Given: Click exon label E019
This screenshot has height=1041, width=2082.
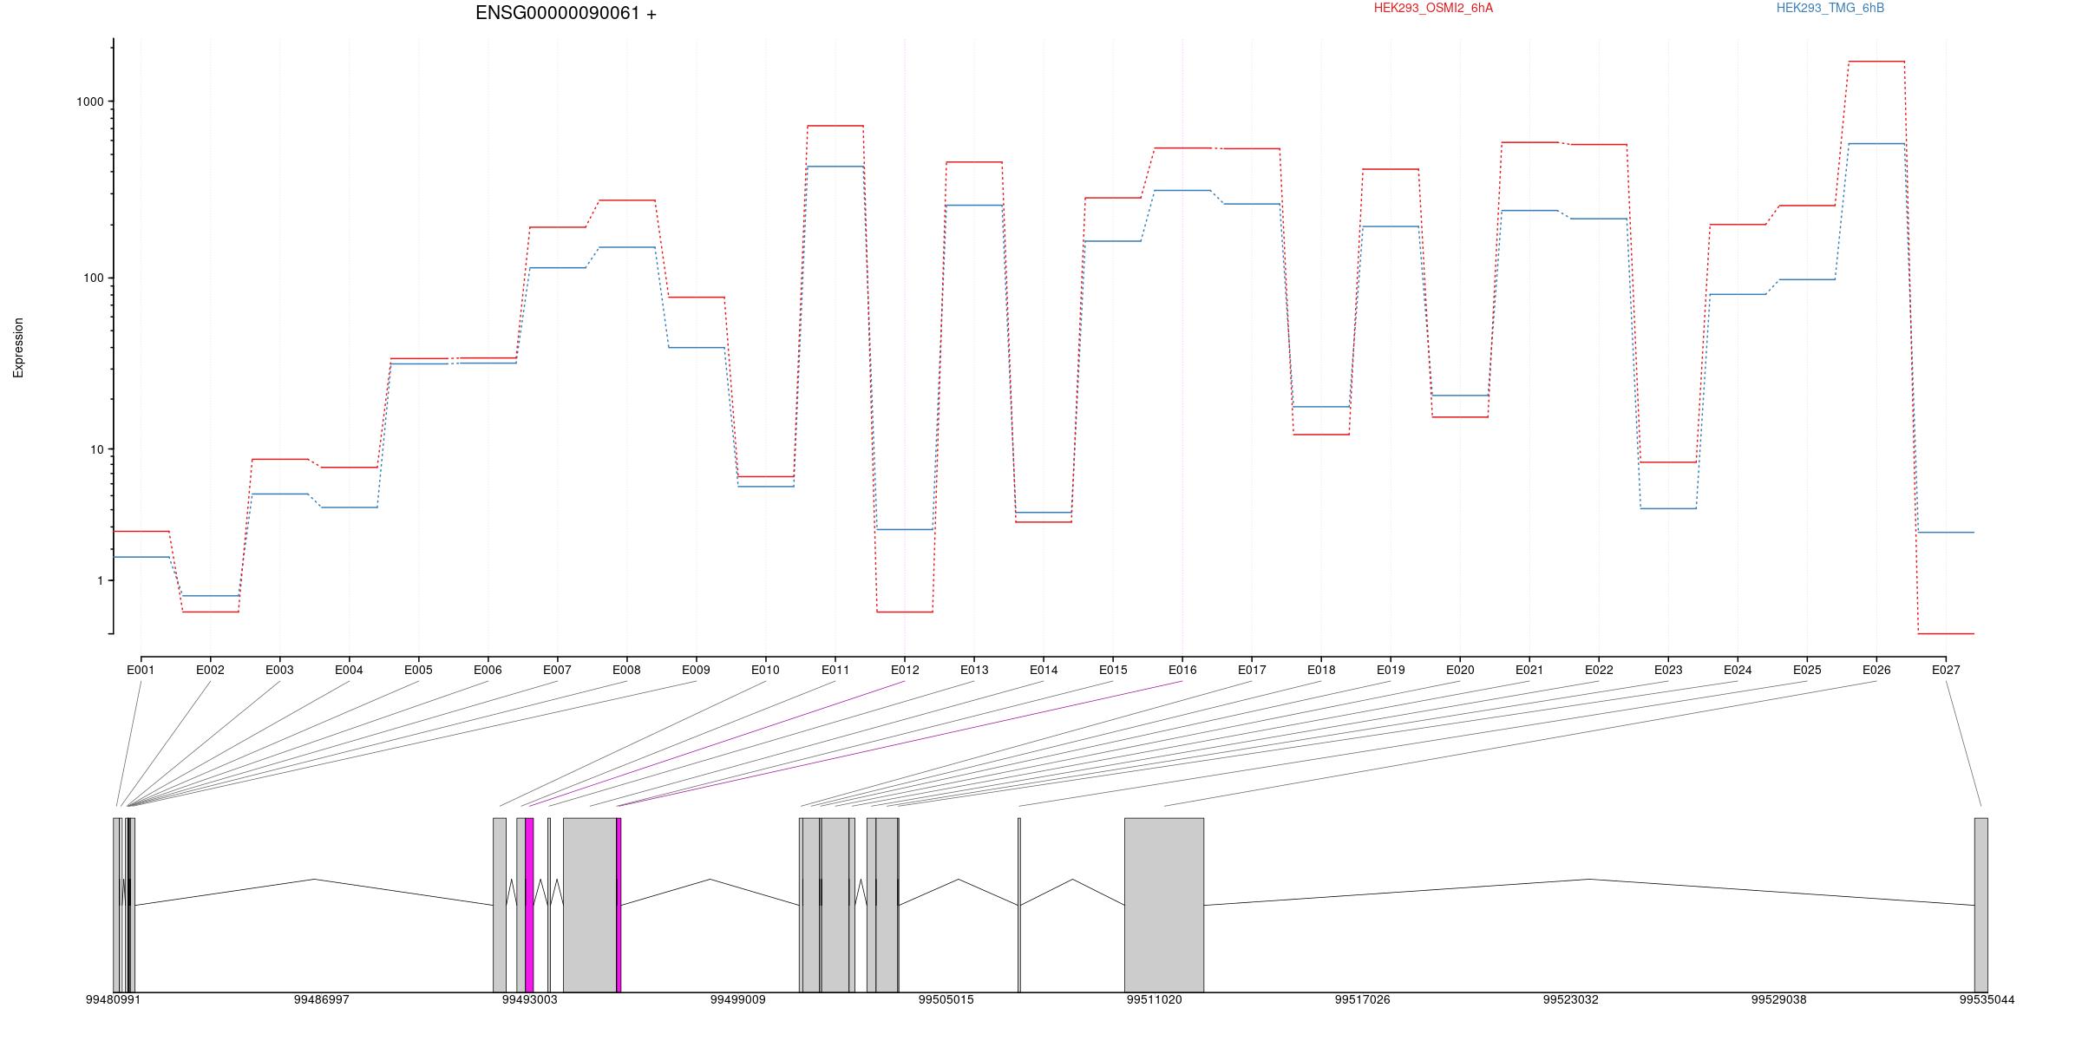Looking at the screenshot, I should pyautogui.click(x=1391, y=670).
